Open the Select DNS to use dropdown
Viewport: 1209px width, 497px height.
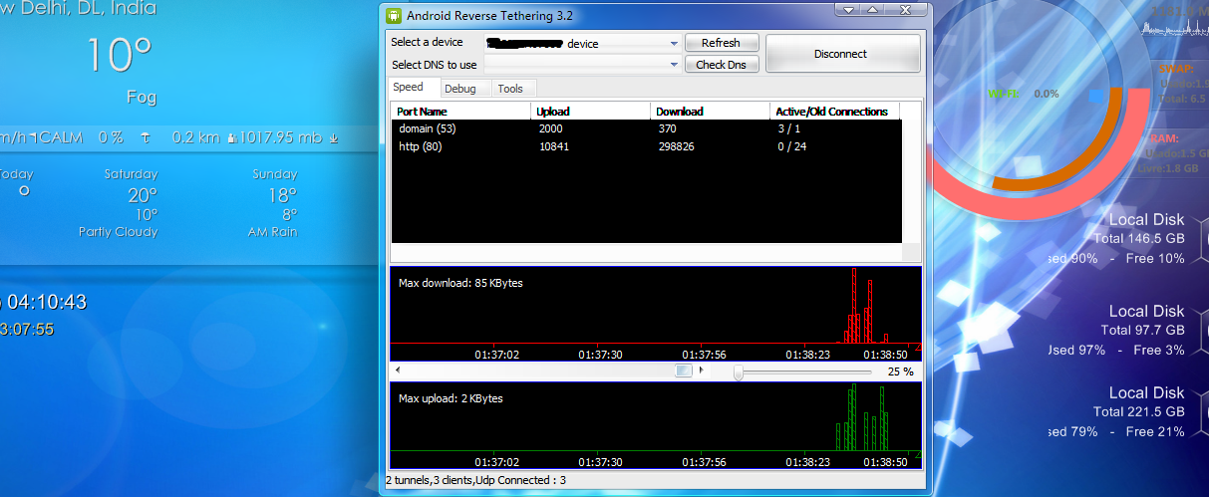583,65
